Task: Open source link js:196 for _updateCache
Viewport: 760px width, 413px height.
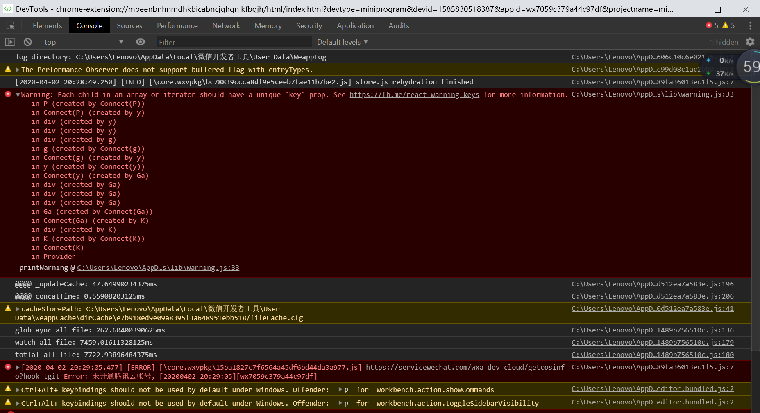Action: point(653,284)
